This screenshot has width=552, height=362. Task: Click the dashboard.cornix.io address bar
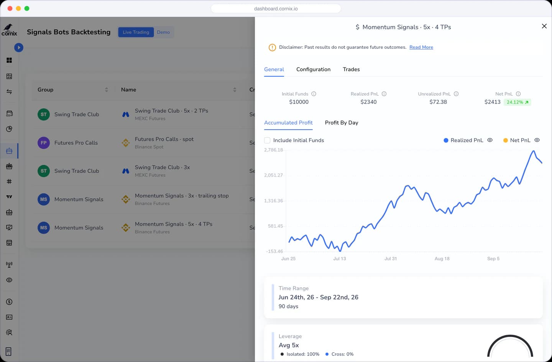pos(276,8)
